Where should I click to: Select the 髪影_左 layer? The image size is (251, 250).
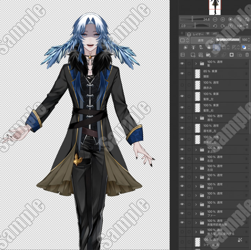pyautogui.click(x=216, y=96)
